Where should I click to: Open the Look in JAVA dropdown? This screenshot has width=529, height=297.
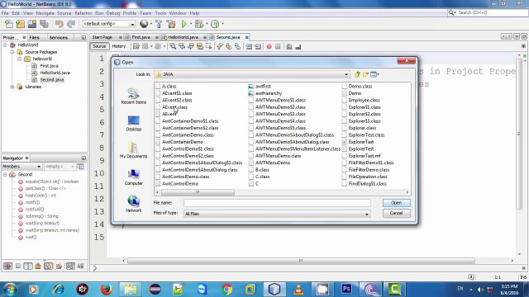pos(346,74)
